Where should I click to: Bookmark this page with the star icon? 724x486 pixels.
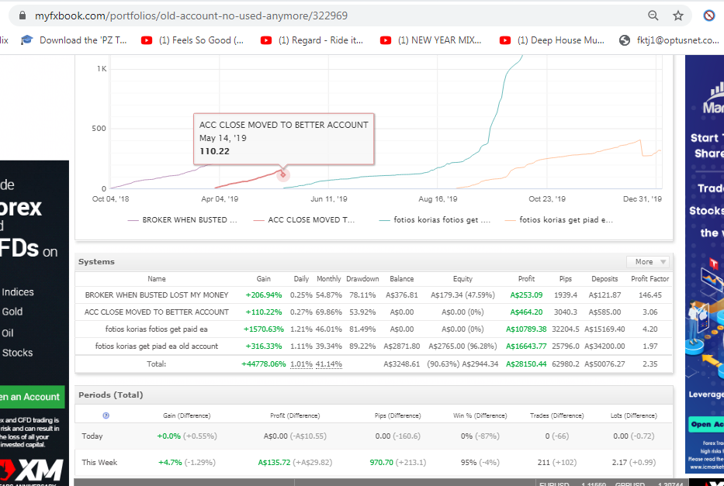677,16
